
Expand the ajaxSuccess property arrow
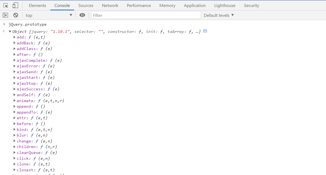[x=14, y=89]
